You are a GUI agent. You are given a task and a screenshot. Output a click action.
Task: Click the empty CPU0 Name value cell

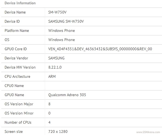[103, 86]
